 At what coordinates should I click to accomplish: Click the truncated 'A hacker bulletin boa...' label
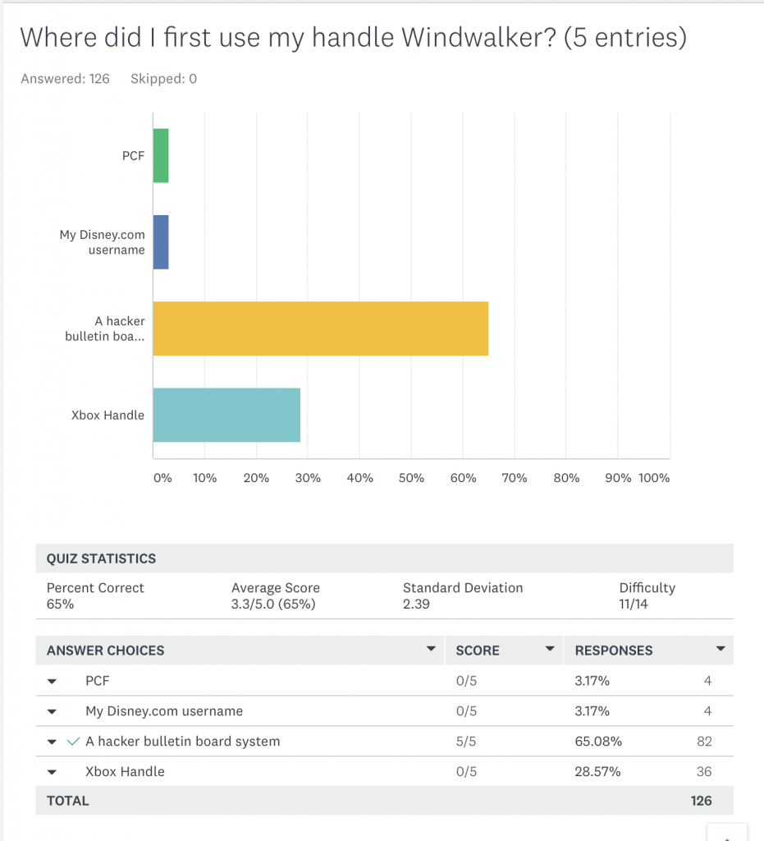(x=105, y=329)
